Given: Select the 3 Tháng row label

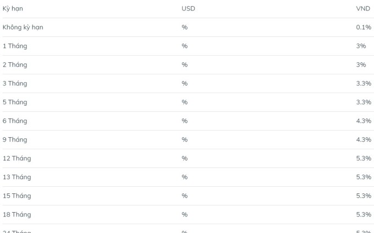Looking at the screenshot, I should pos(15,84).
